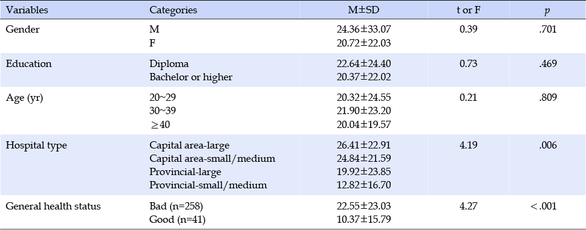The height and width of the screenshot is (230, 586).
Task: Click the Age (yr) row label
Action: click(x=24, y=98)
